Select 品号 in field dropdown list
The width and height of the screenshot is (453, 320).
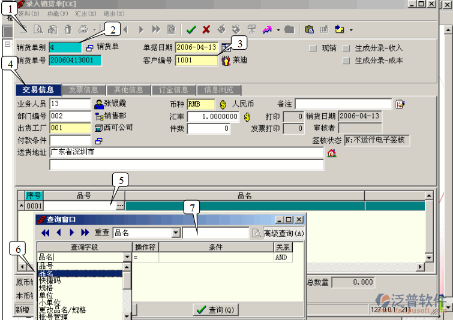pos(80,266)
